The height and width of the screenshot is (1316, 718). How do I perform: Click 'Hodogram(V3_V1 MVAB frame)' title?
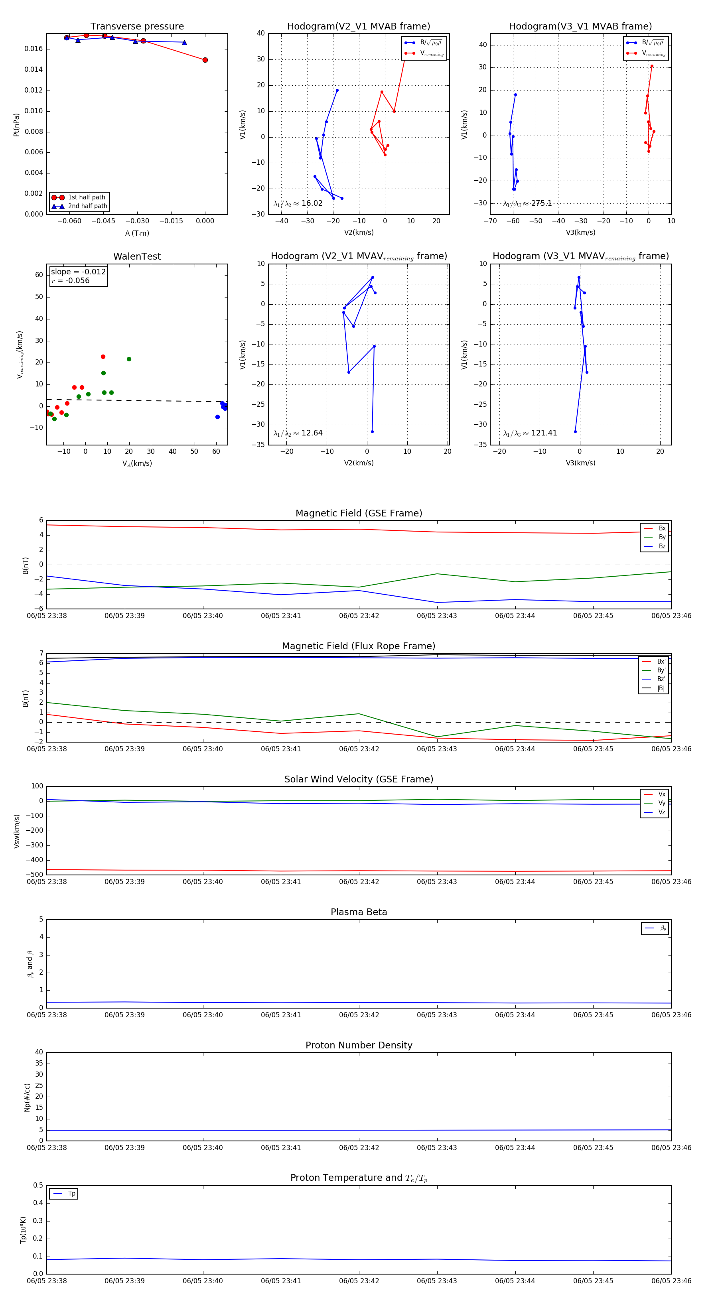pos(580,27)
